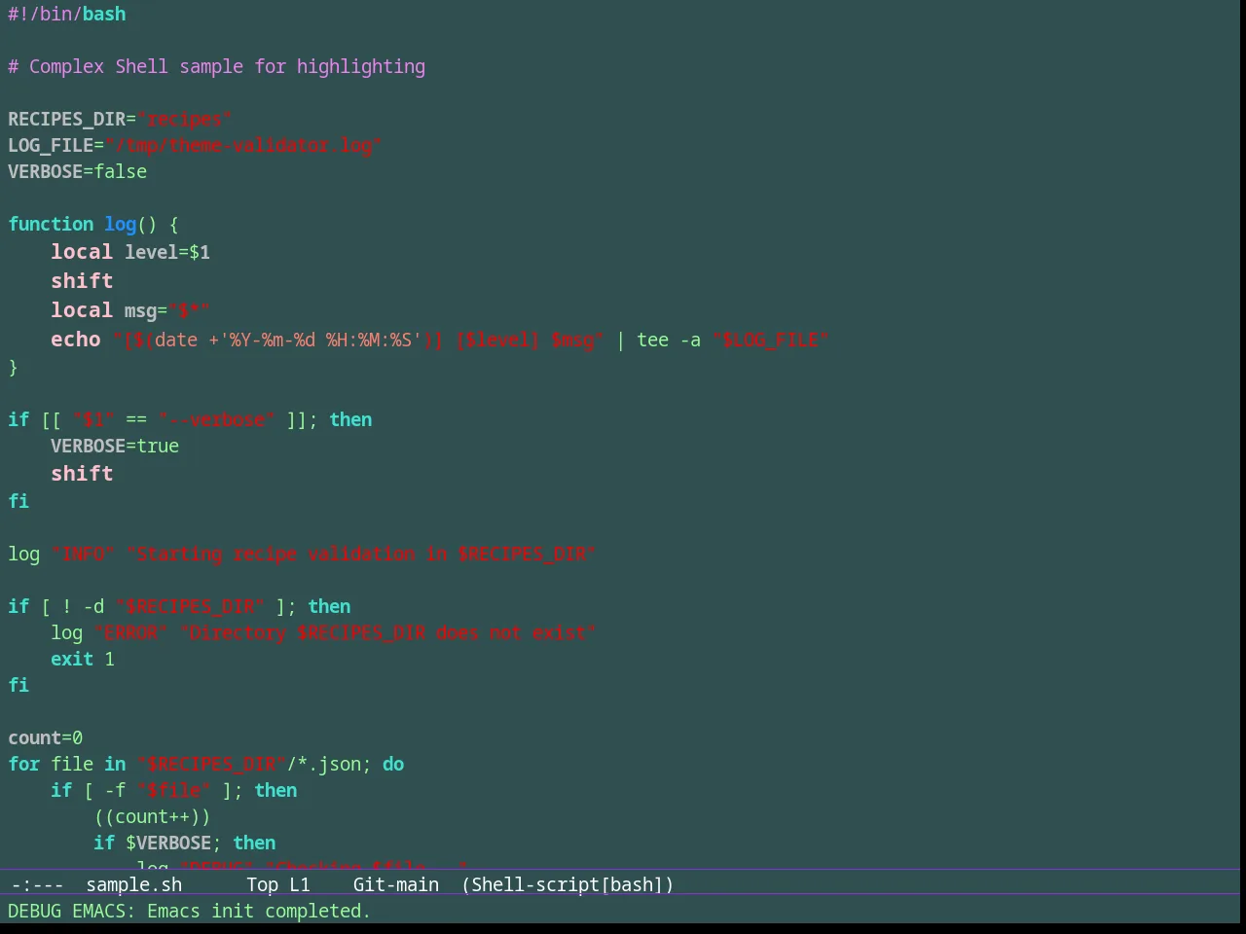Click the 'tee -a' command
Image resolution: width=1246 pixels, height=934 pixels.
coord(669,340)
